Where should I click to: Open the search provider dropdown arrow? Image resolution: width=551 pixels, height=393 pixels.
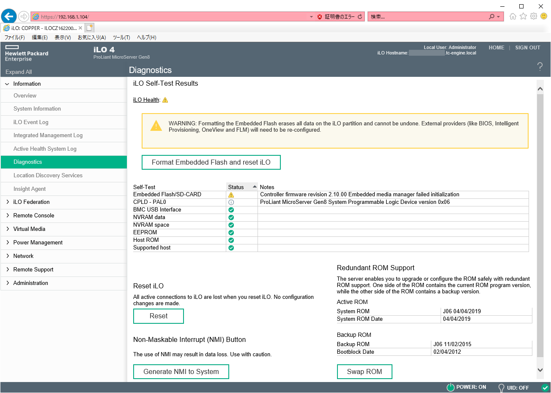point(498,17)
